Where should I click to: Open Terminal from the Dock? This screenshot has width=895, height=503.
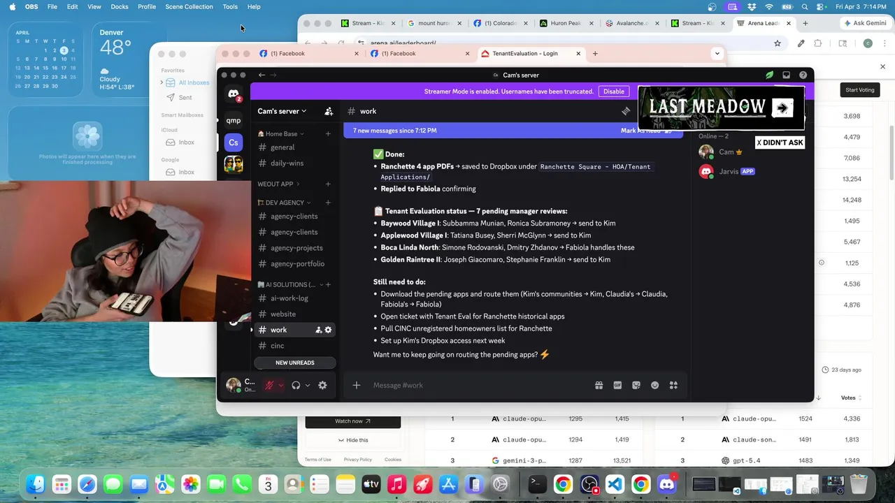pyautogui.click(x=537, y=484)
